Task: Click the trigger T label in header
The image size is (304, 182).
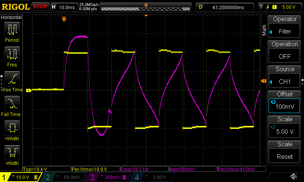Action: (261, 7)
